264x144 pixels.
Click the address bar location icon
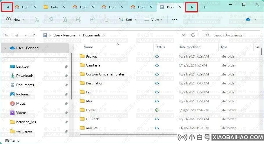click(45, 35)
